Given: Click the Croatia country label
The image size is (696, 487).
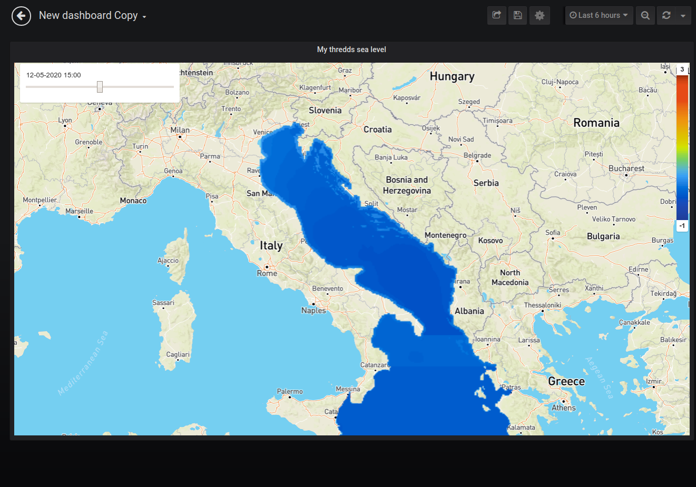Looking at the screenshot, I should tap(378, 130).
